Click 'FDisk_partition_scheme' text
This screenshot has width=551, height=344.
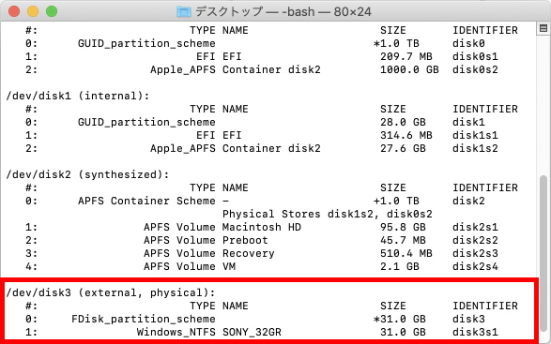(144, 319)
